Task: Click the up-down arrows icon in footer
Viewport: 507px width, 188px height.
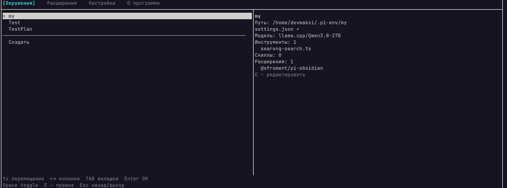Action: click(6, 179)
